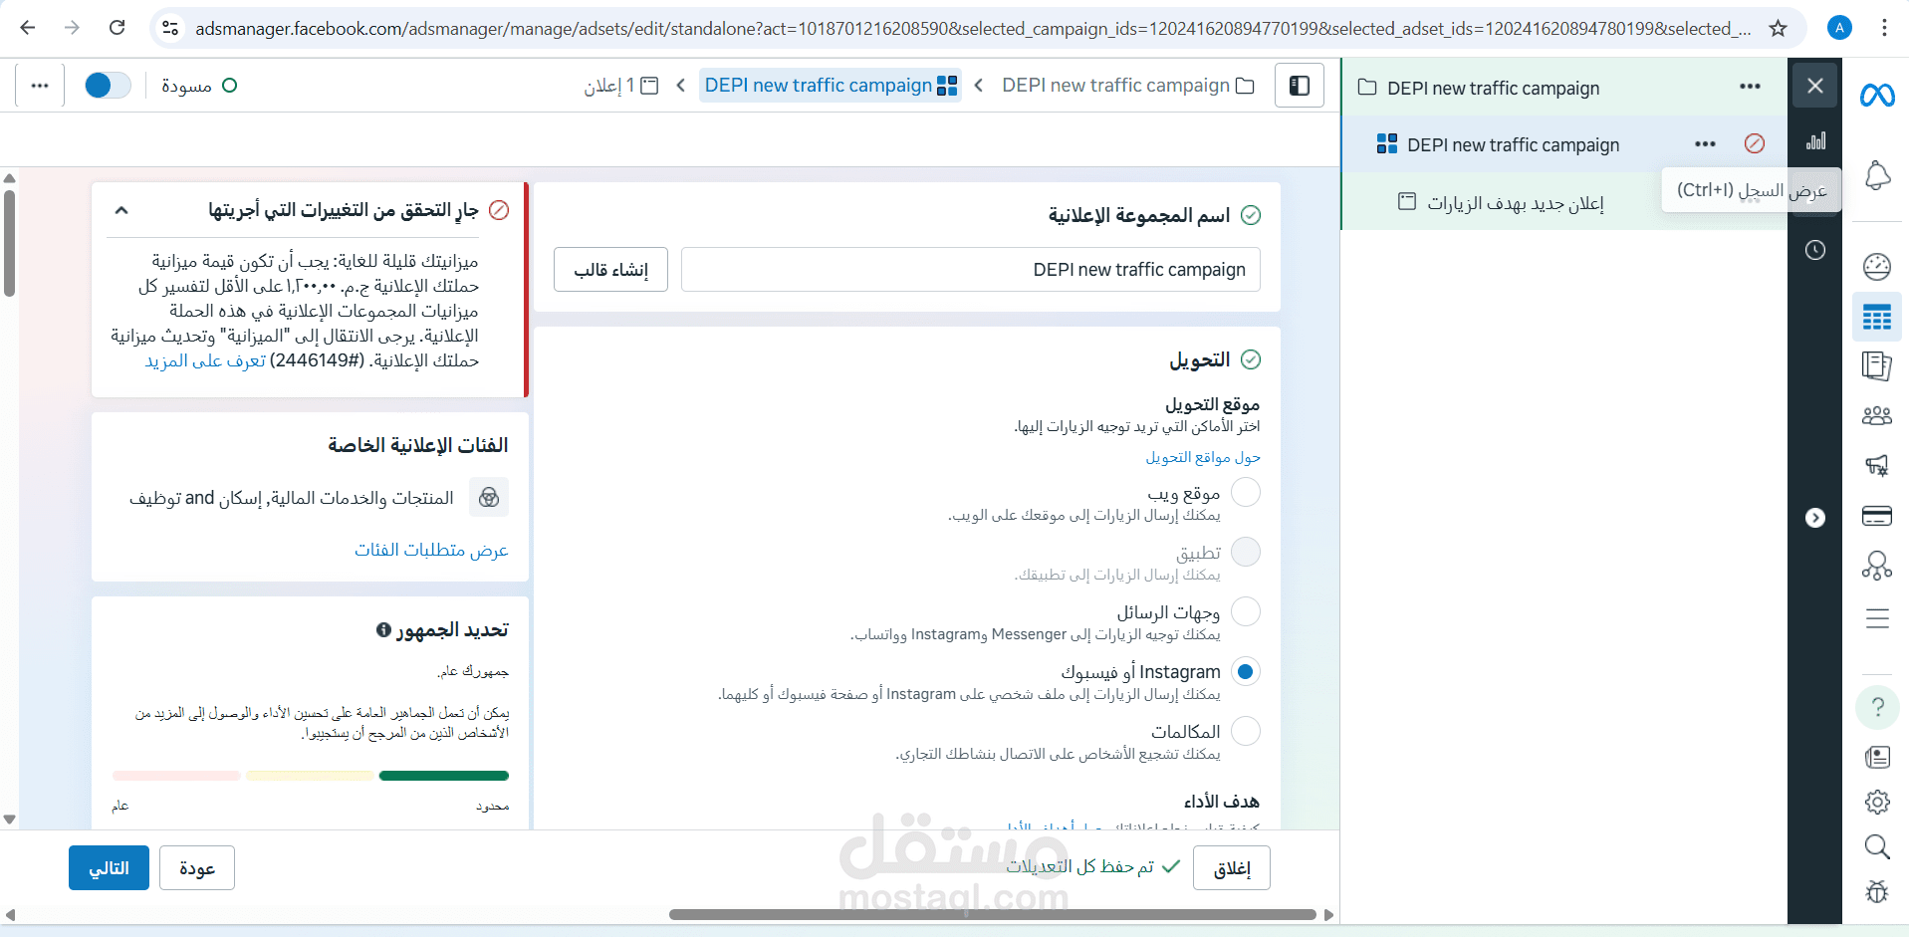Open Events manager icon in sidebar

pyautogui.click(x=1877, y=566)
